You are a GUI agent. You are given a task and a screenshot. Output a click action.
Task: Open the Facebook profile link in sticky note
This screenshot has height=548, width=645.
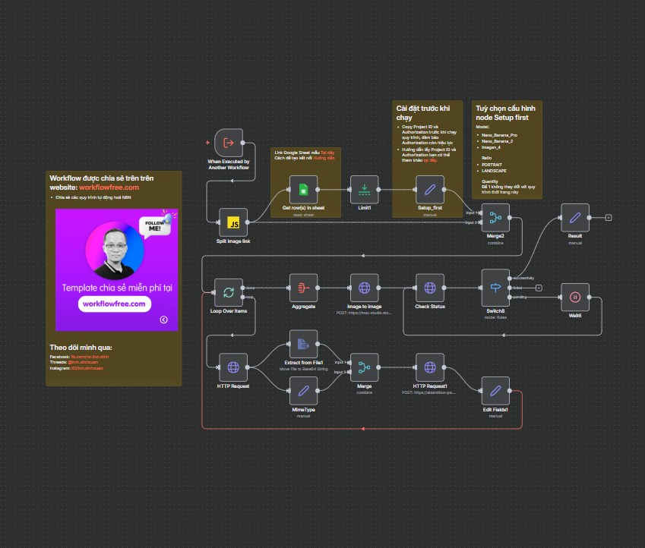pos(90,356)
